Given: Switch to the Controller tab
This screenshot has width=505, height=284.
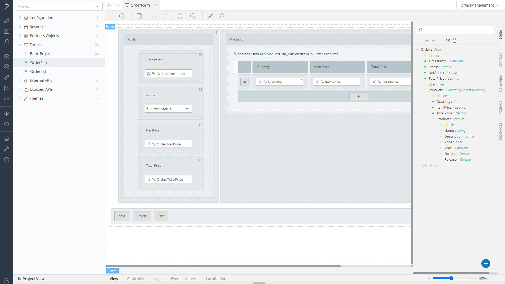Looking at the screenshot, I should (136, 279).
